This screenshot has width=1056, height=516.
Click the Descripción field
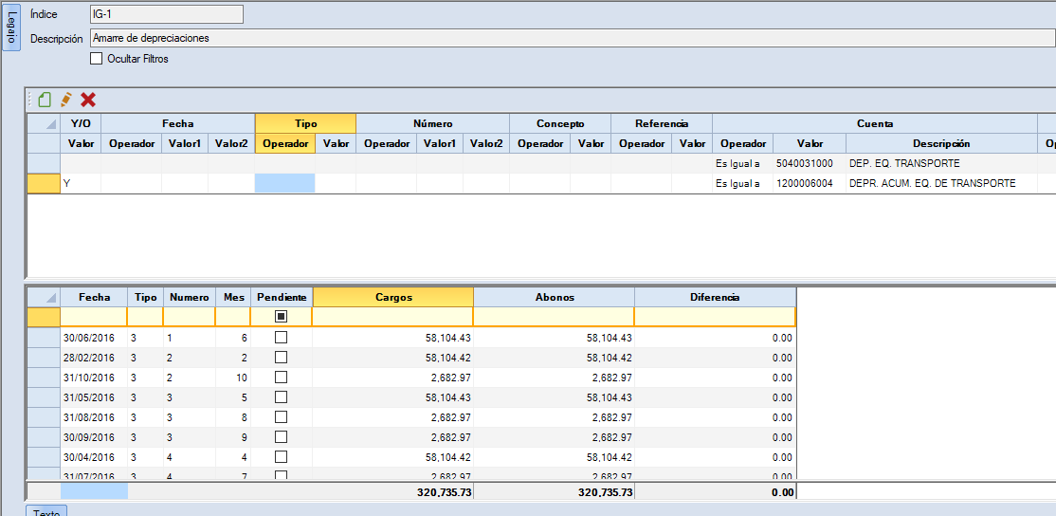[569, 39]
